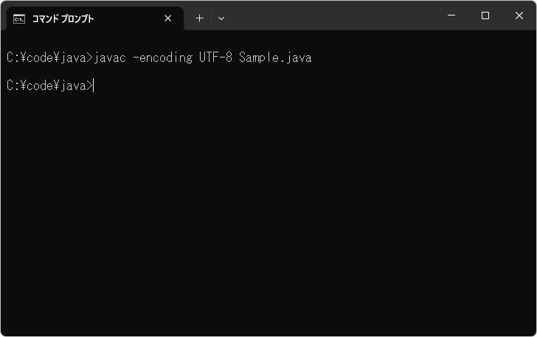Maximize the terminal window

[485, 15]
